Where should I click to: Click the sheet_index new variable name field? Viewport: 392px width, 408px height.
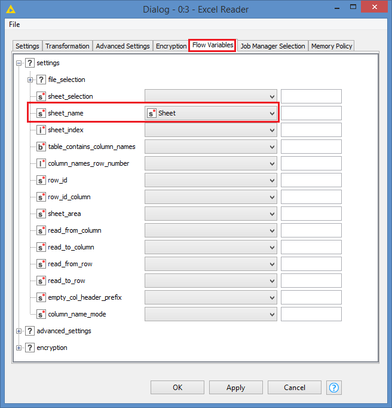[311, 130]
